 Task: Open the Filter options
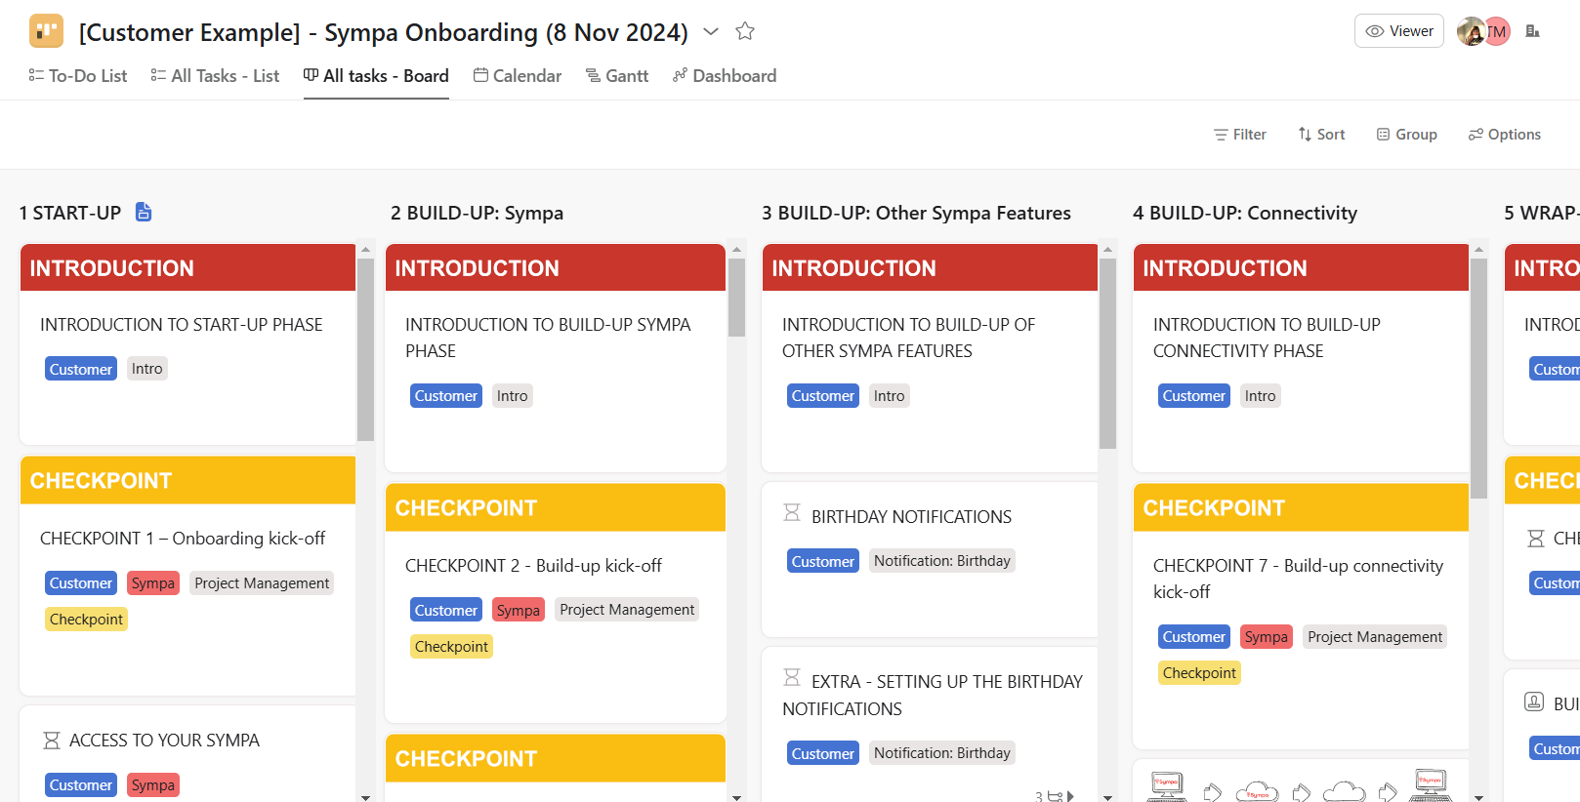click(1239, 135)
